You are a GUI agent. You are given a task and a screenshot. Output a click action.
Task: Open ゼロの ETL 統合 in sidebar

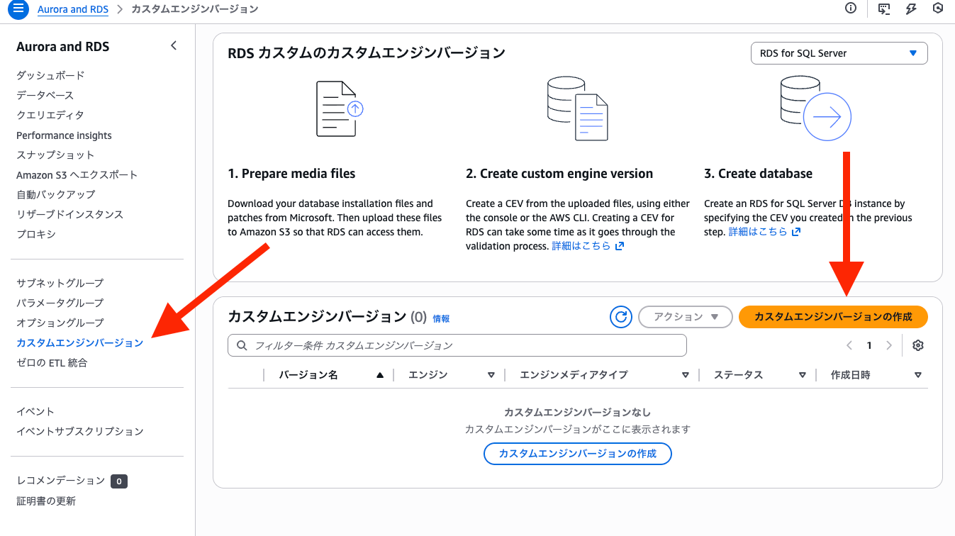pyautogui.click(x=52, y=363)
